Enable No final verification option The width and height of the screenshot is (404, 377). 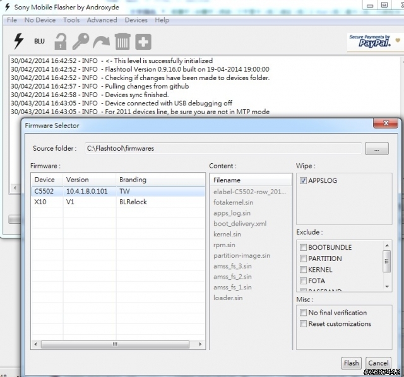point(304,313)
